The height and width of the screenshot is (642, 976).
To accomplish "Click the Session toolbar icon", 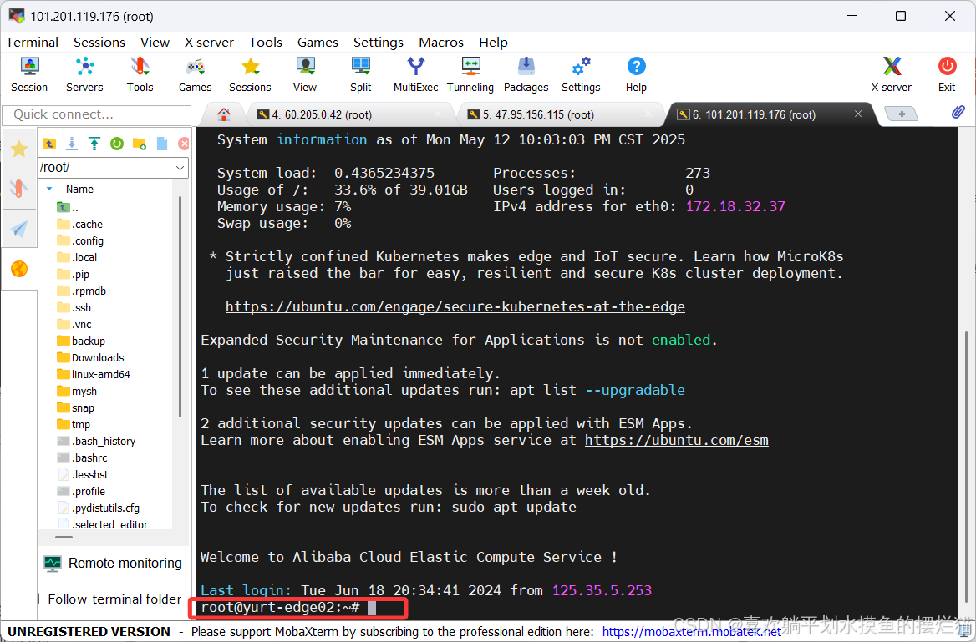I will tap(28, 74).
